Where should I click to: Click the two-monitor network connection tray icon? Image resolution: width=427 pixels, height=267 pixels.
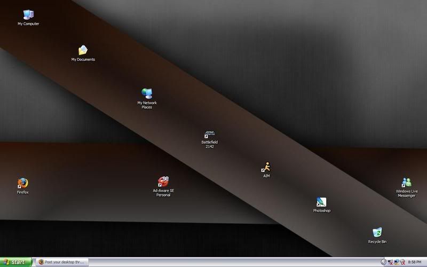[x=396, y=262]
